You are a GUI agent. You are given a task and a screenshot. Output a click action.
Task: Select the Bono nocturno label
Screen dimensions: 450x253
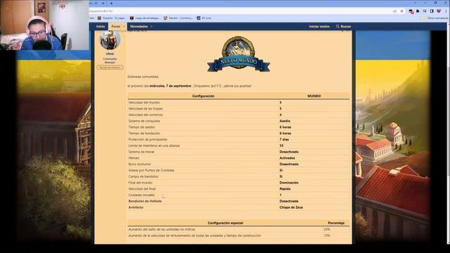(140, 164)
